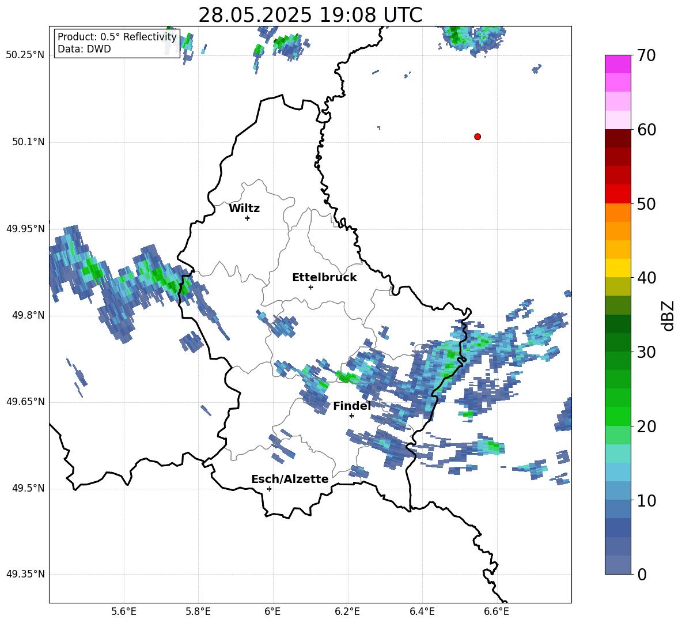The height and width of the screenshot is (623, 682).
Task: Click the 10 label on the colorbar
Action: click(646, 500)
